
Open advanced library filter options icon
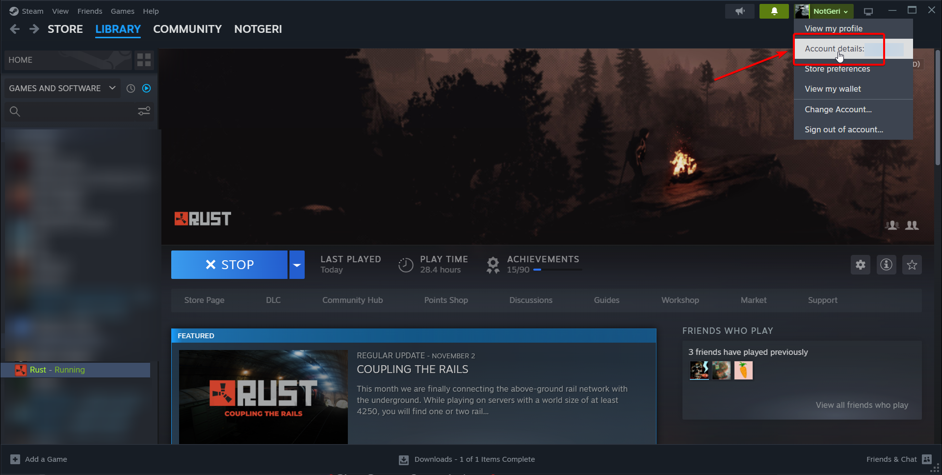pyautogui.click(x=143, y=111)
